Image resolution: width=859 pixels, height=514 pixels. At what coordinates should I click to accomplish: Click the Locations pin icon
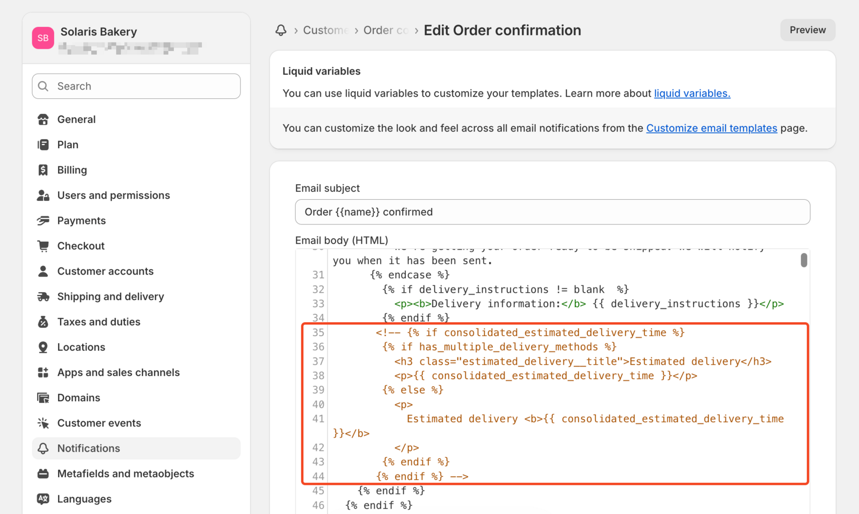tap(43, 347)
